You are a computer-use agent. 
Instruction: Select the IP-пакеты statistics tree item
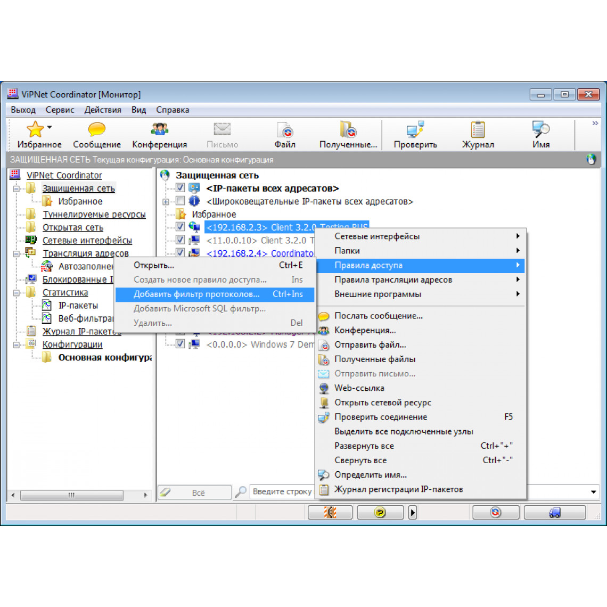pos(78,306)
